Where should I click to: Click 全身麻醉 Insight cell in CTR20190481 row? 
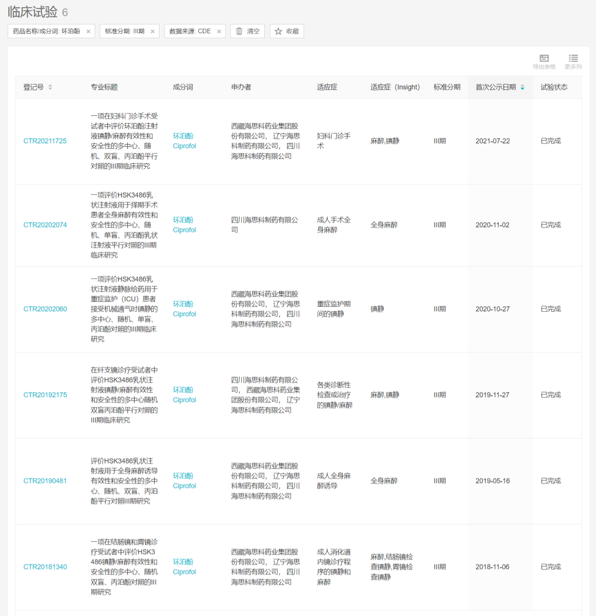point(384,481)
